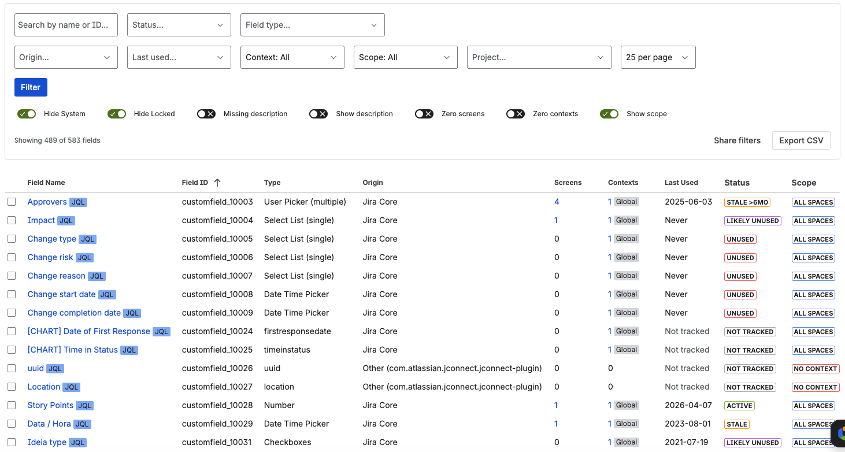Click the JQL badge beside uuid

tap(55, 369)
